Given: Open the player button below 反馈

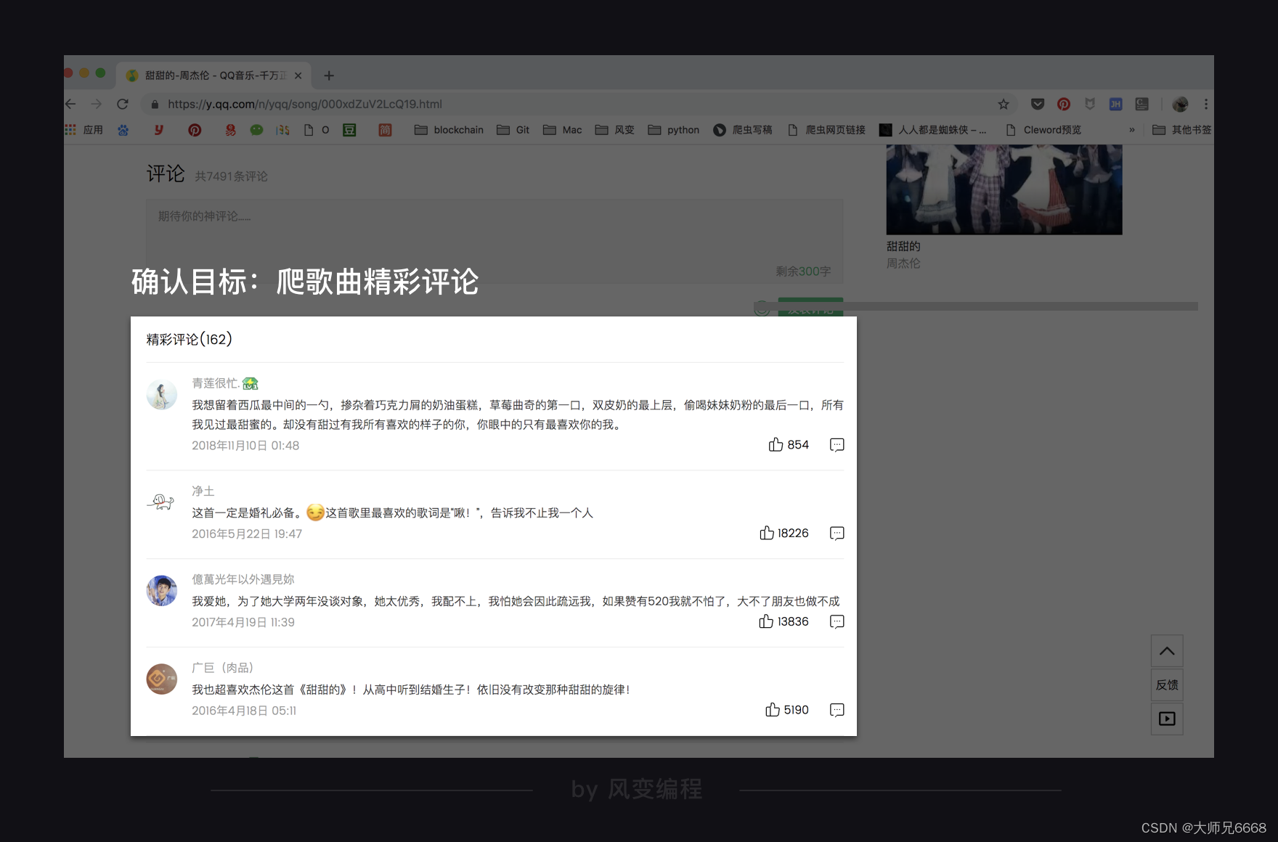Looking at the screenshot, I should [x=1167, y=719].
